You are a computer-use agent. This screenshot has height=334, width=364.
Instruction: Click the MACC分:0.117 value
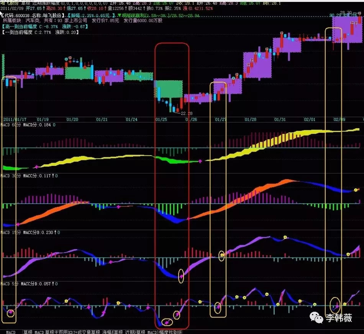pos(37,176)
